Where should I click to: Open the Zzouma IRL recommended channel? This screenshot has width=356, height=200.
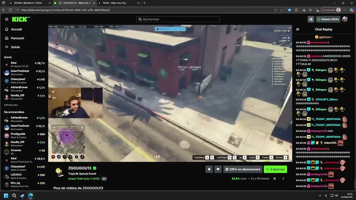coord(24,152)
